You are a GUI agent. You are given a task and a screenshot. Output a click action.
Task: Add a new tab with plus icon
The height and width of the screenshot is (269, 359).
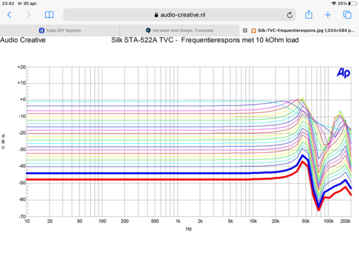328,15
